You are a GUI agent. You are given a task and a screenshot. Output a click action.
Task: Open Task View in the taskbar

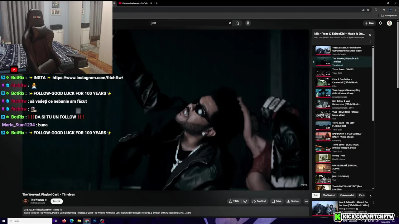(56, 221)
